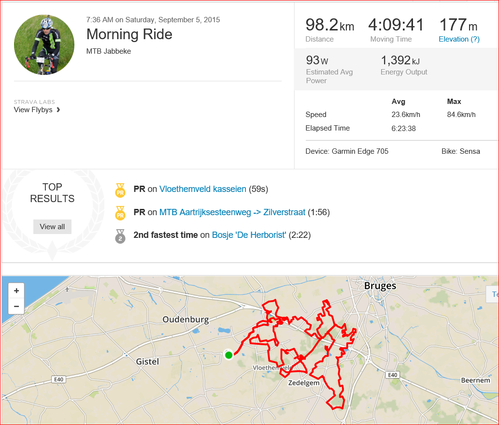Open the Vloethemveld kasseien segment link

click(203, 189)
